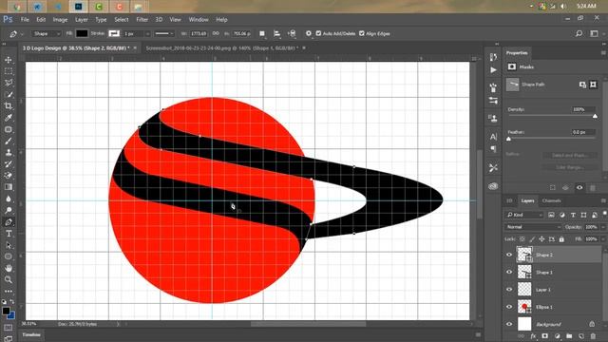
Task: Open the layer Fill dropdown arrow
Action: pyautogui.click(x=602, y=239)
